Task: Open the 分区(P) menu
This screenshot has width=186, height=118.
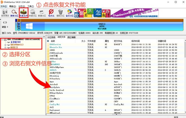Action: point(22,6)
